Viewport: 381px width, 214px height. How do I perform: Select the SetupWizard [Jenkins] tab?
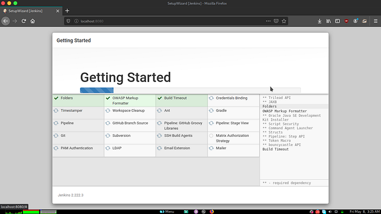(31, 11)
